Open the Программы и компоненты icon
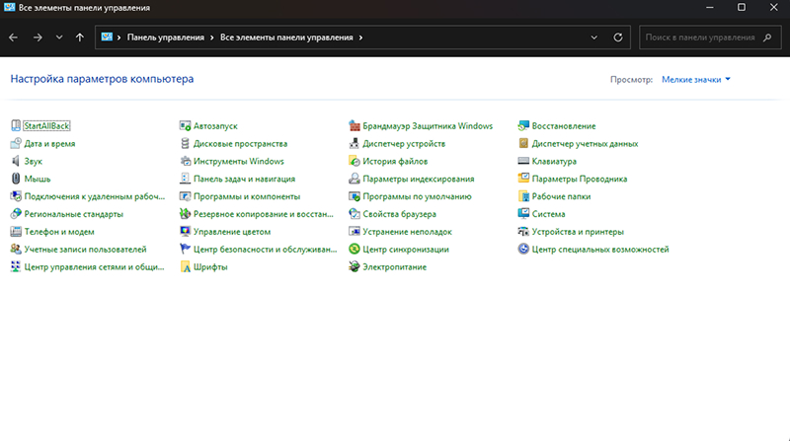Viewport: 790px width, 441px height. pos(185,196)
